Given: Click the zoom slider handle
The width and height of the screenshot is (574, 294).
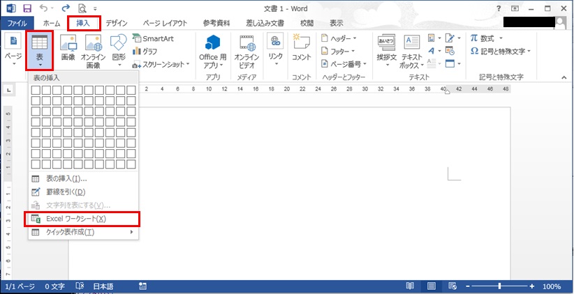Looking at the screenshot, I should coord(500,287).
